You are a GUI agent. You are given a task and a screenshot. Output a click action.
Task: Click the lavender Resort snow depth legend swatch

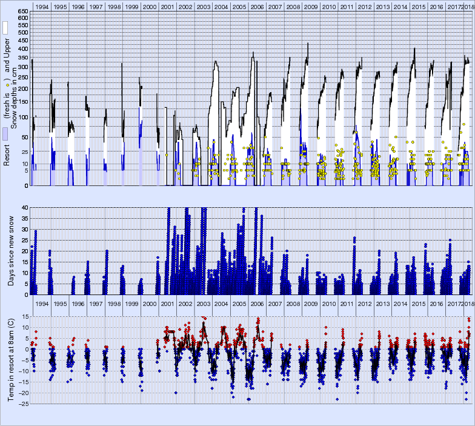[x=5, y=135]
